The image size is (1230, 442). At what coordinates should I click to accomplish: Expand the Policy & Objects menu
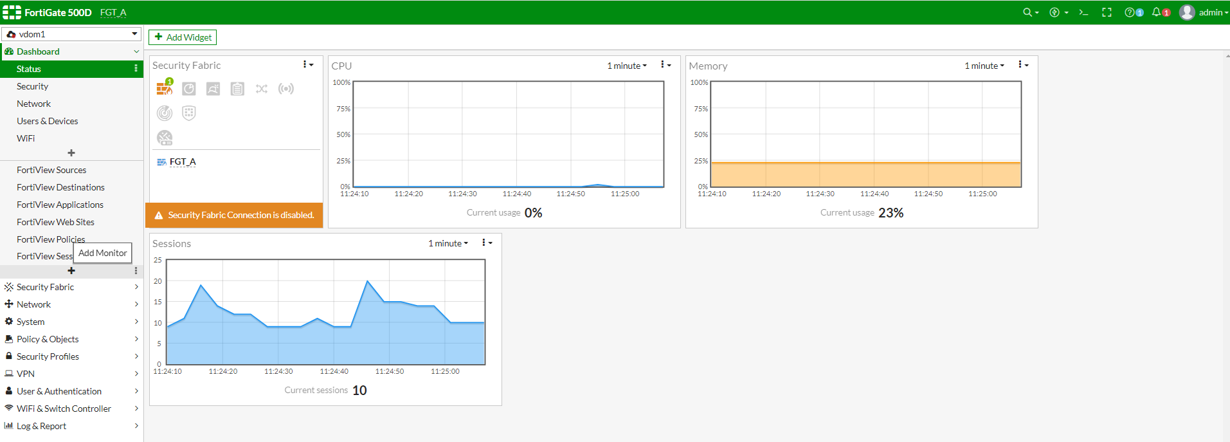(71, 339)
